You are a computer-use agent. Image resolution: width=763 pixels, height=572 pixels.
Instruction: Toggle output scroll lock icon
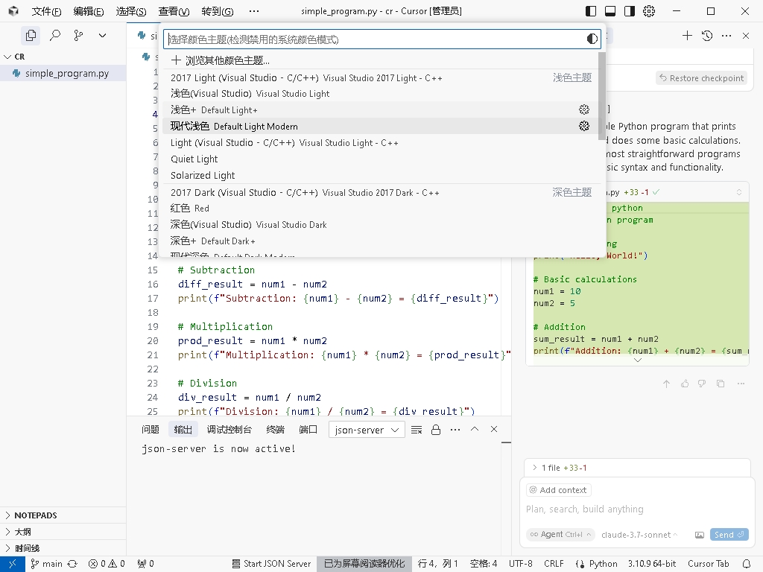pos(436,430)
